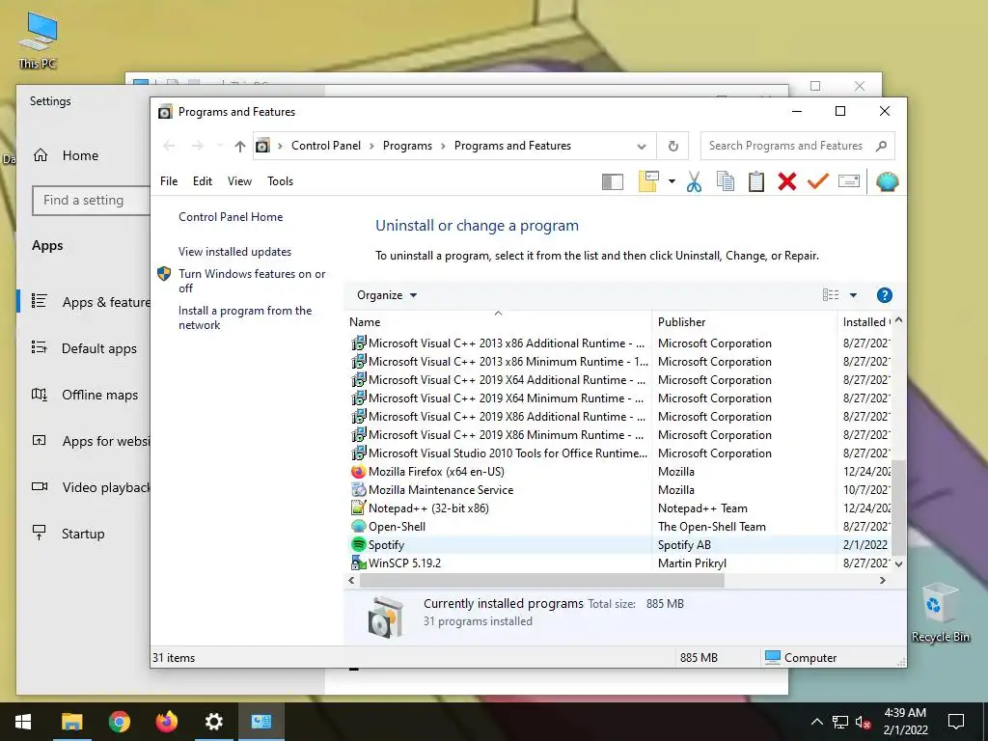Click the email envelope toolbar icon
Image resolution: width=988 pixels, height=741 pixels.
tap(849, 182)
